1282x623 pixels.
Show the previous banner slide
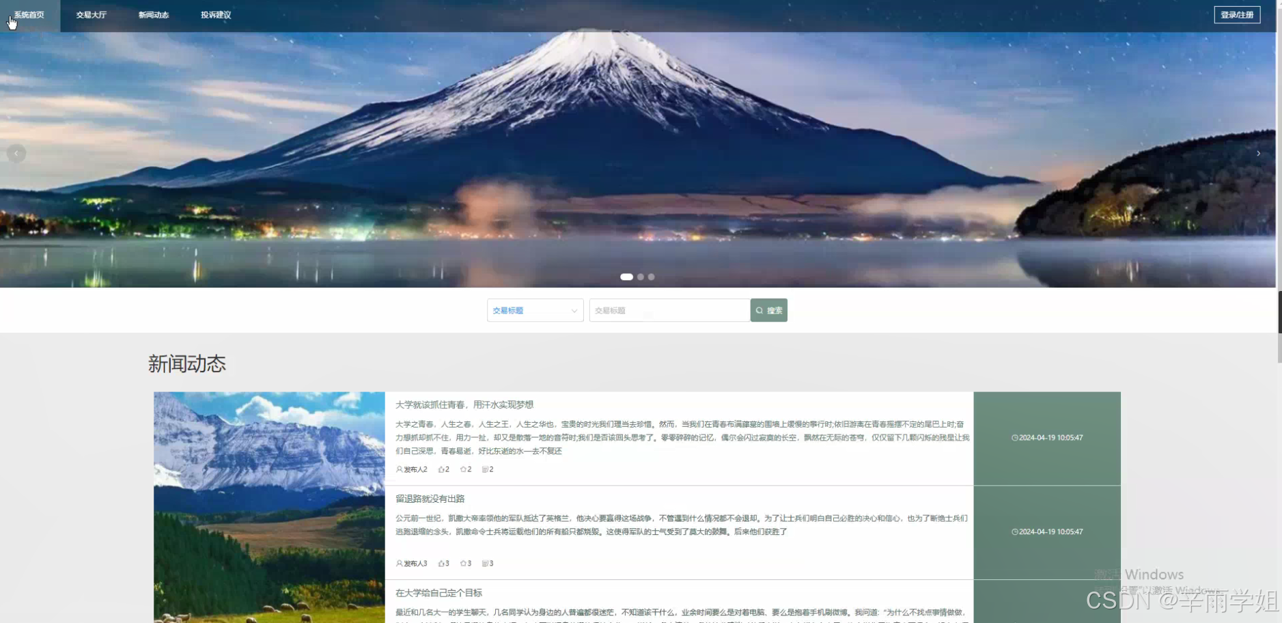[16, 154]
